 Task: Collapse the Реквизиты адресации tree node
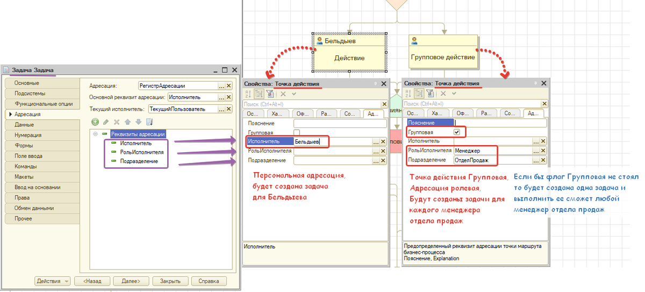[95, 134]
